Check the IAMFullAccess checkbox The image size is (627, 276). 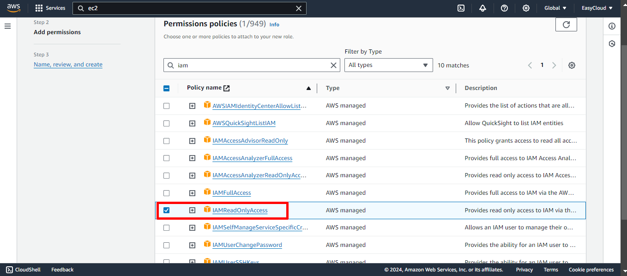point(167,193)
